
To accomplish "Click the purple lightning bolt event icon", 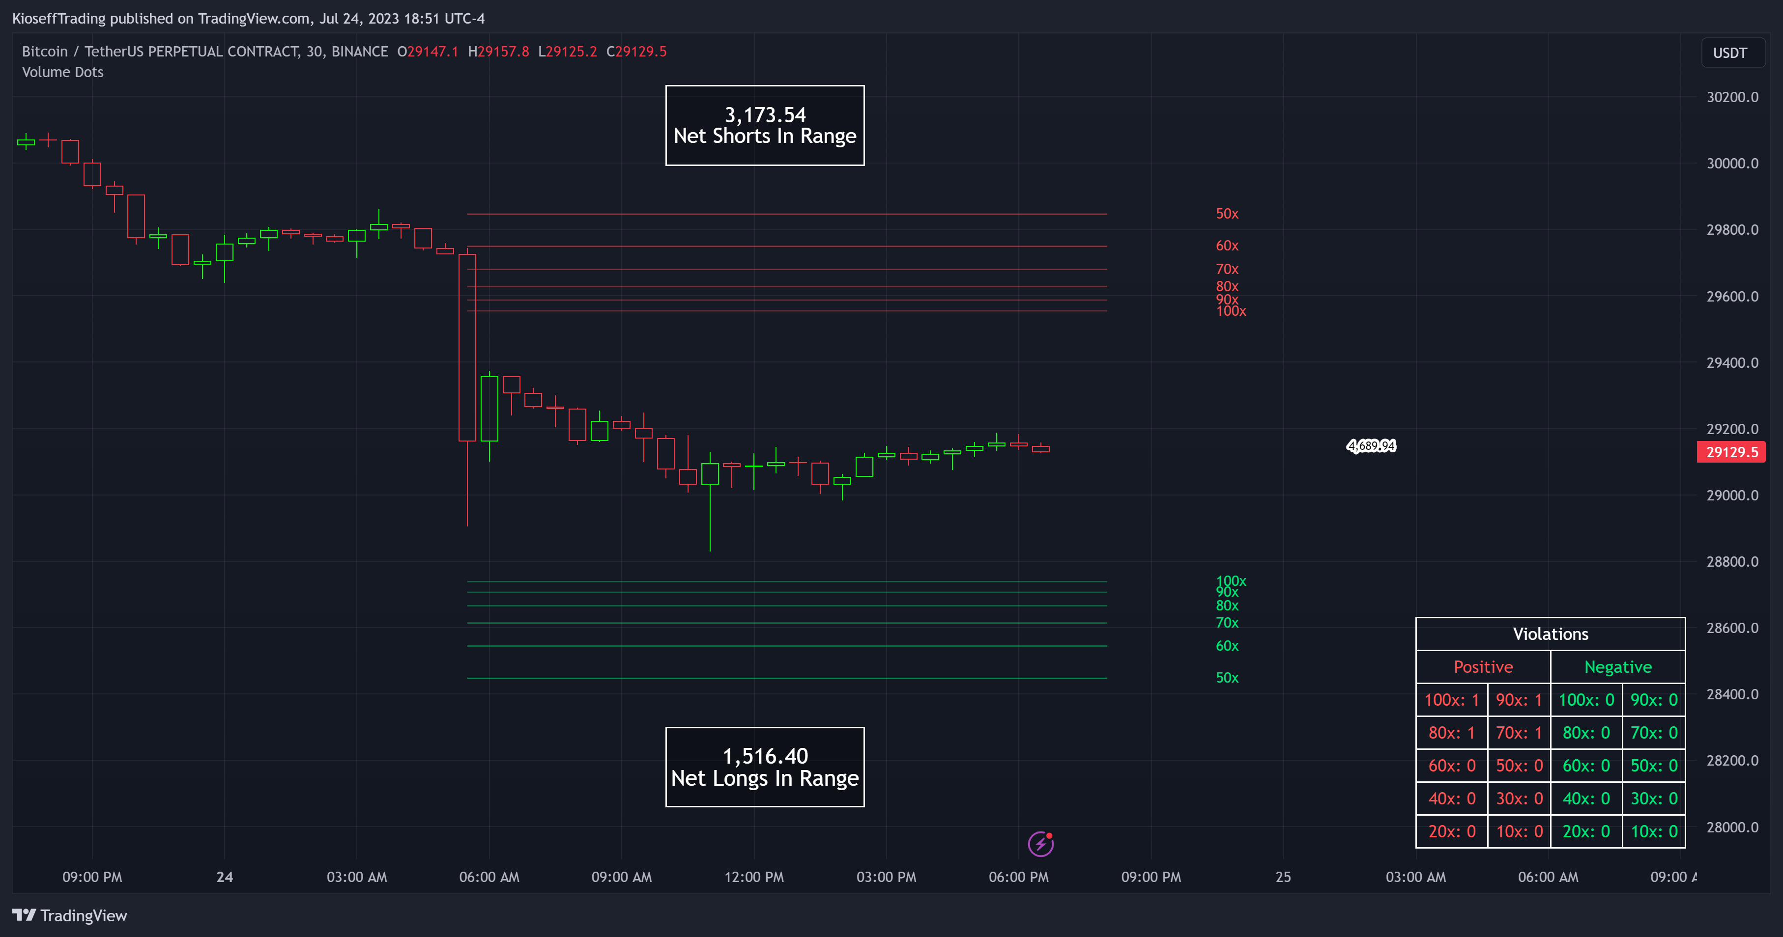I will point(1040,844).
